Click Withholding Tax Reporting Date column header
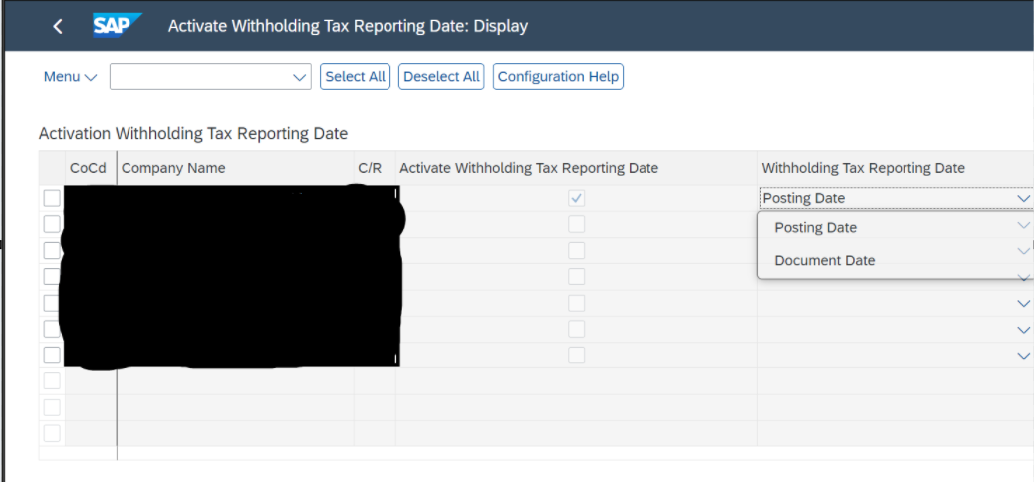This screenshot has height=482, width=1034. [896, 168]
